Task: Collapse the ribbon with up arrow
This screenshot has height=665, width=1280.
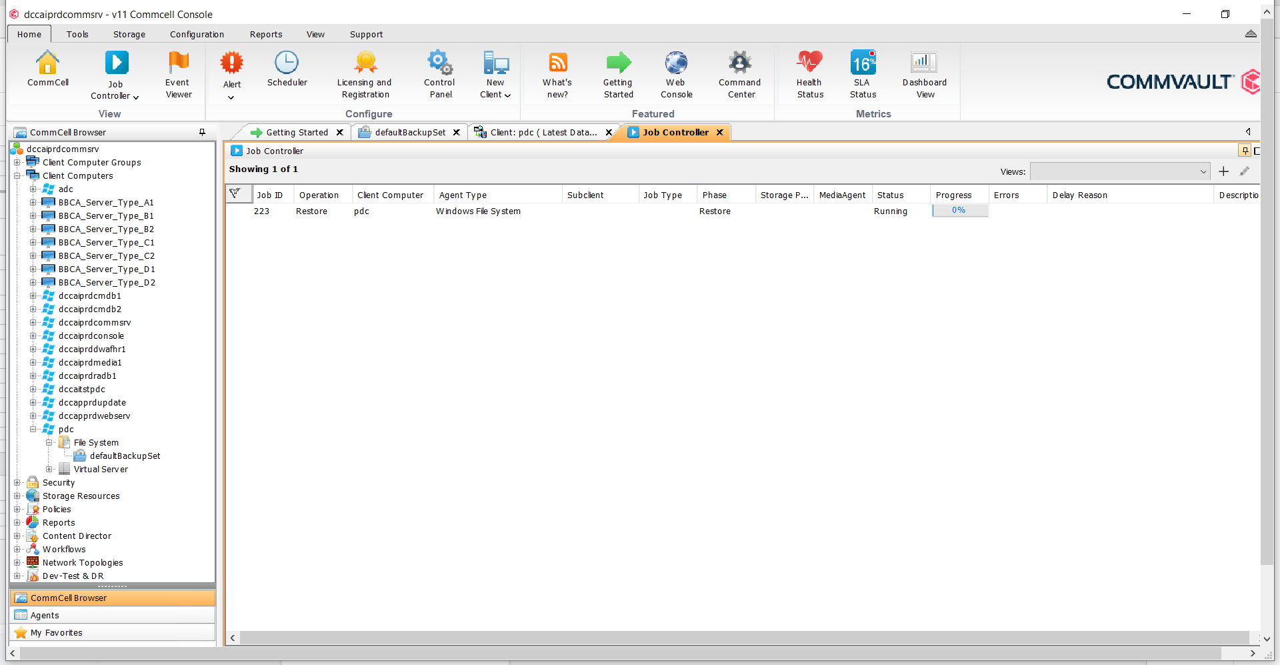Action: (1251, 34)
